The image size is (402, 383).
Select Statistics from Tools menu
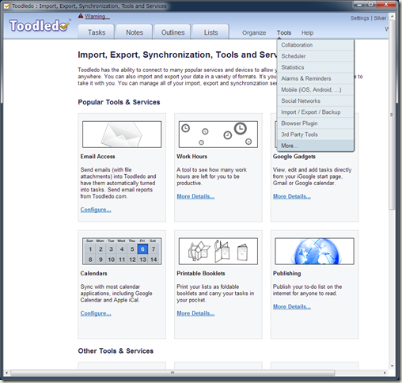315,67
